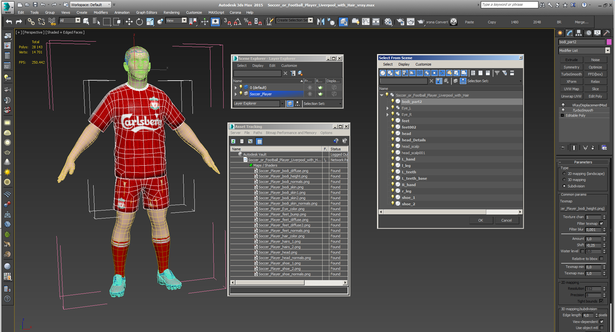The image size is (615, 332).
Task: Open the Corona menu
Action: (x=235, y=12)
